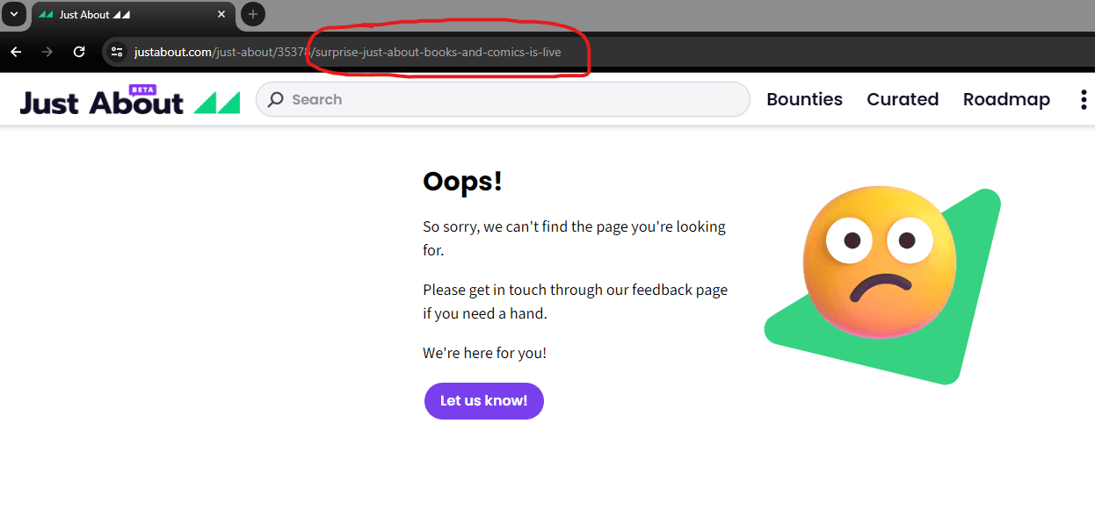The image size is (1095, 531).
Task: Reload the current page
Action: pos(79,52)
